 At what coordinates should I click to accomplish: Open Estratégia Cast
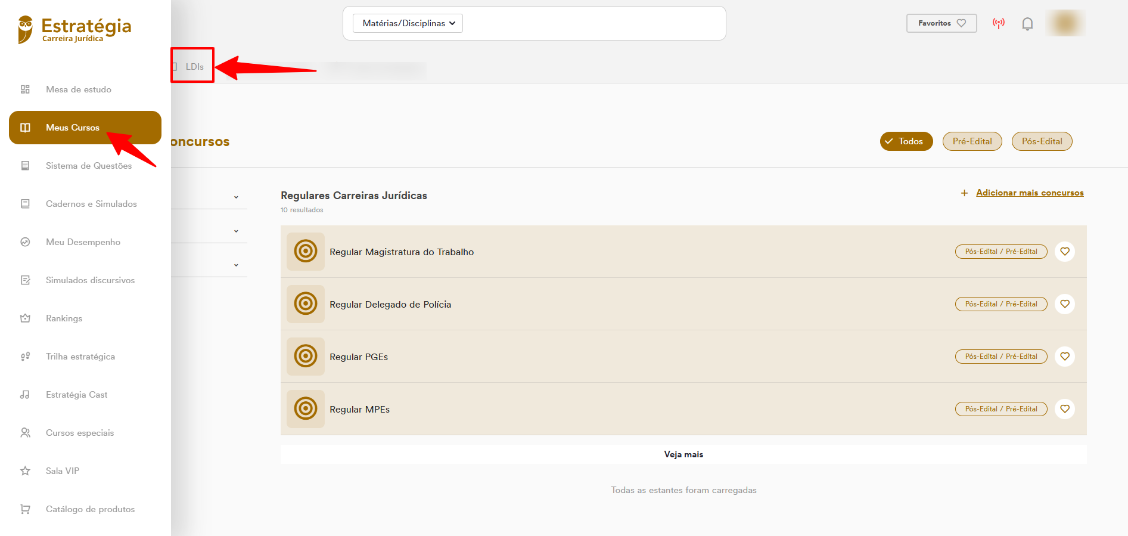tap(76, 395)
